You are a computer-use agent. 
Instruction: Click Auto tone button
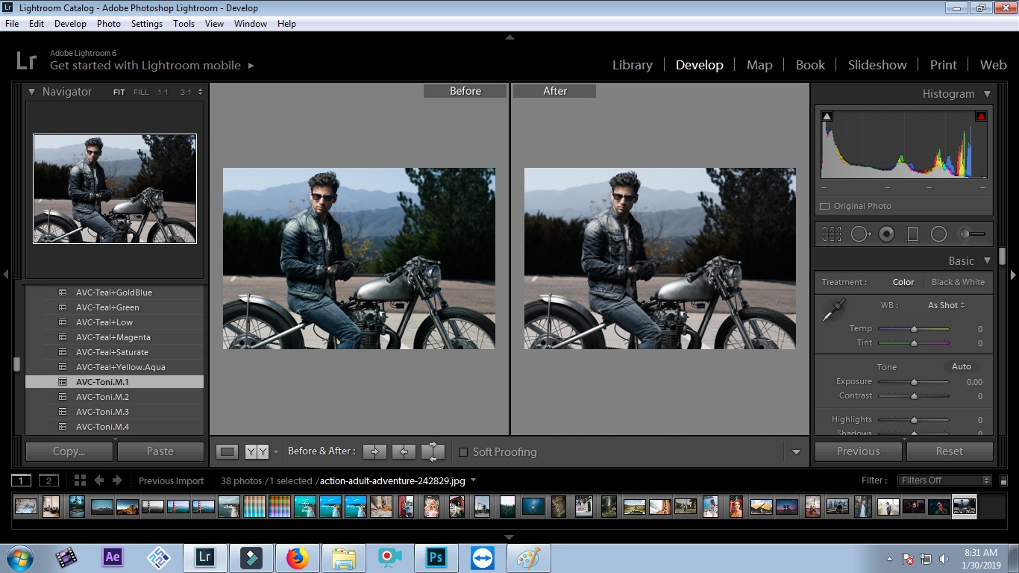point(962,366)
